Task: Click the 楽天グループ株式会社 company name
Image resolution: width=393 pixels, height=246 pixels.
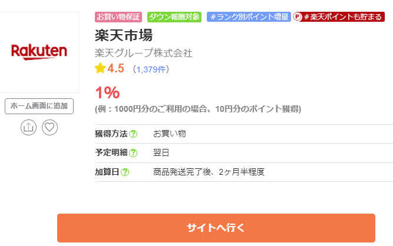Action: tap(144, 53)
